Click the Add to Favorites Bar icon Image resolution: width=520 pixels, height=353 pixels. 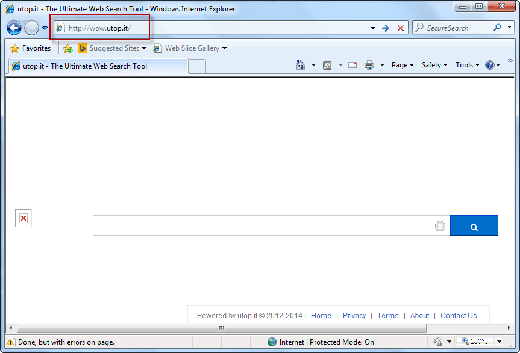[x=68, y=48]
